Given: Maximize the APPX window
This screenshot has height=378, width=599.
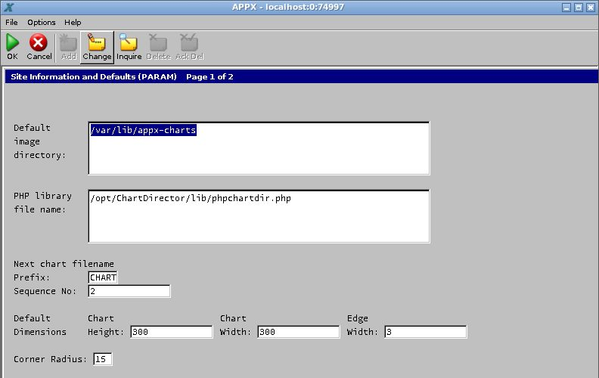Looking at the screenshot, I should pos(579,8).
